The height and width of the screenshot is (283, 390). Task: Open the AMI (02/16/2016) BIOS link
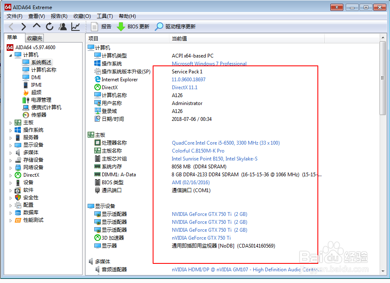coord(191,183)
